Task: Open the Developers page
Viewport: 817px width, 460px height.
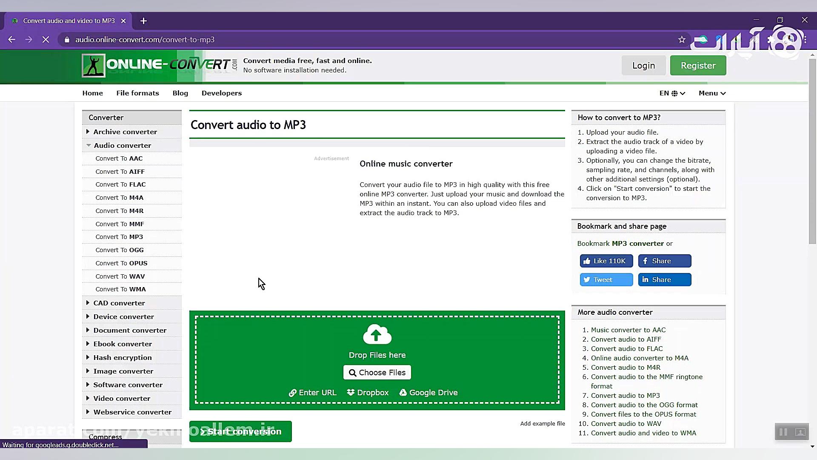Action: click(x=221, y=93)
